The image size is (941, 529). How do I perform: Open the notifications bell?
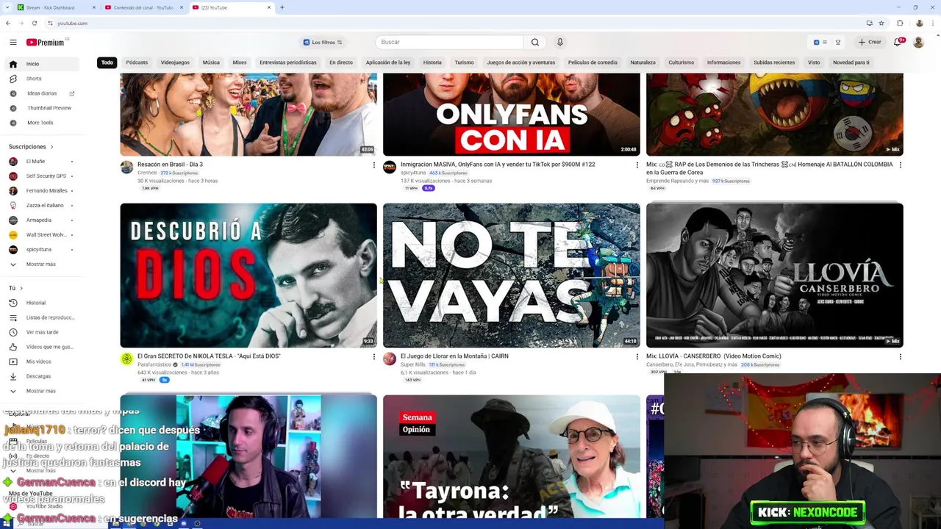898,43
